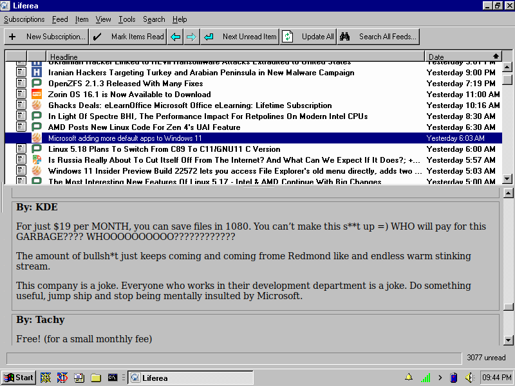
Task: Open the Tools menu
Action: pos(127,19)
